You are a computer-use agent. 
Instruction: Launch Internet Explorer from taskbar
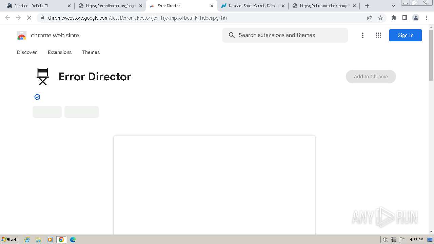pyautogui.click(x=27, y=240)
